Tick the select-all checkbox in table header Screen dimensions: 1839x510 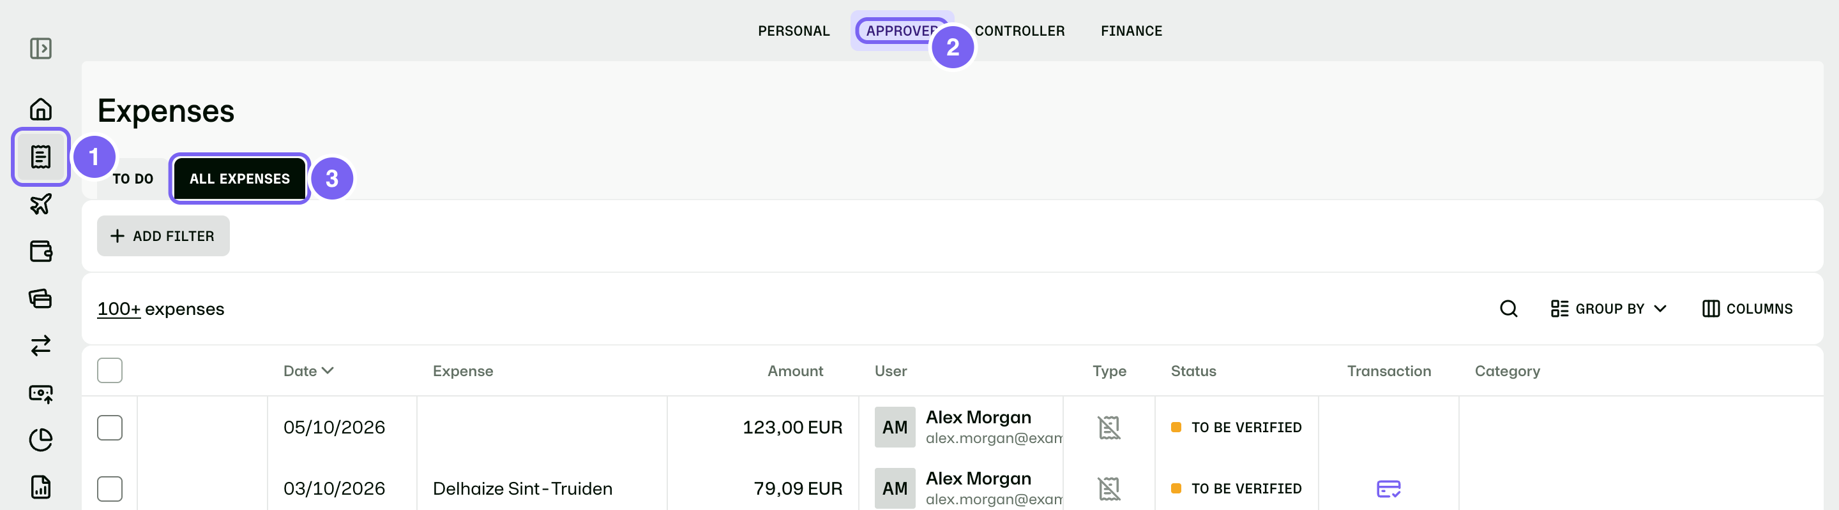click(x=110, y=370)
